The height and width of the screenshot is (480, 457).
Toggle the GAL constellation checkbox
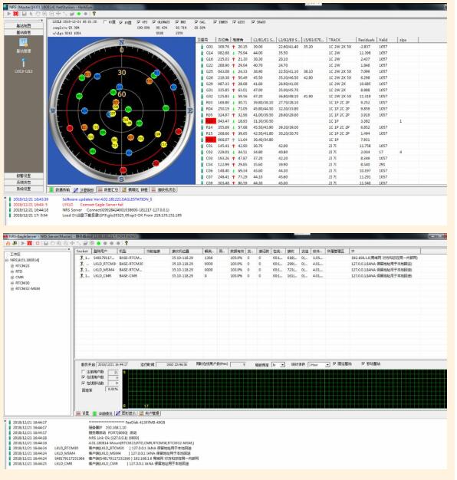tap(196, 22)
